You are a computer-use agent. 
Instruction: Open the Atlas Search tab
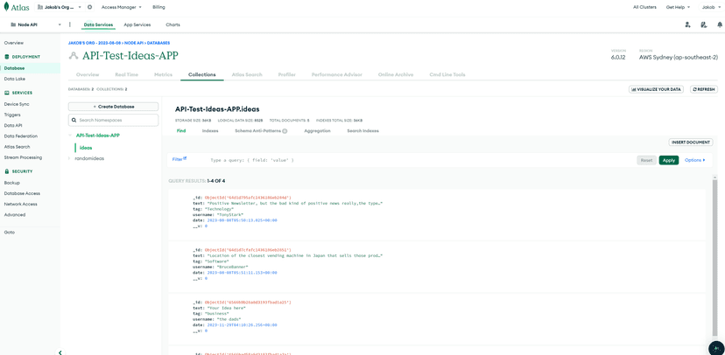pyautogui.click(x=247, y=74)
